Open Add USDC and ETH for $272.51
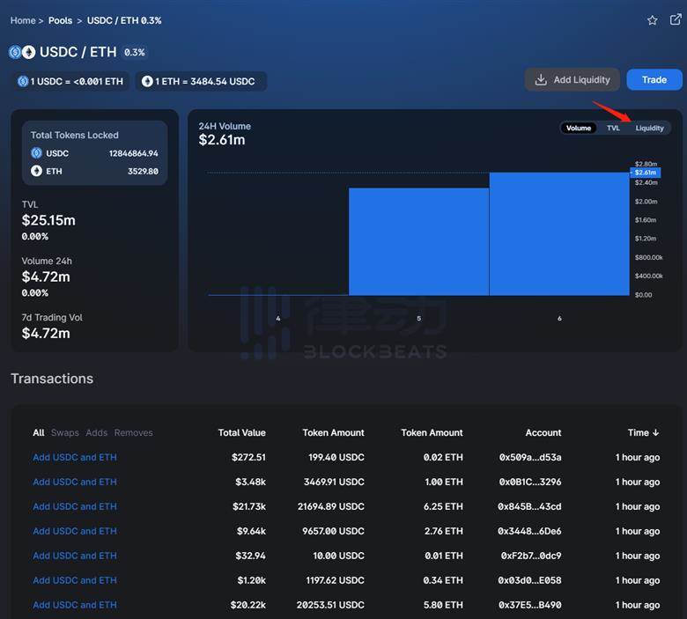The image size is (687, 619). tap(75, 457)
